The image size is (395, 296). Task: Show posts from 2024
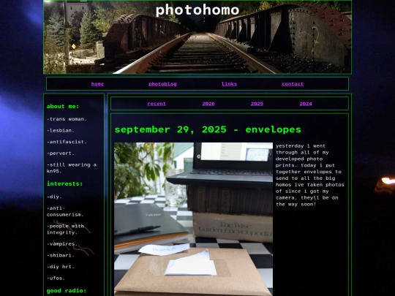tap(306, 104)
